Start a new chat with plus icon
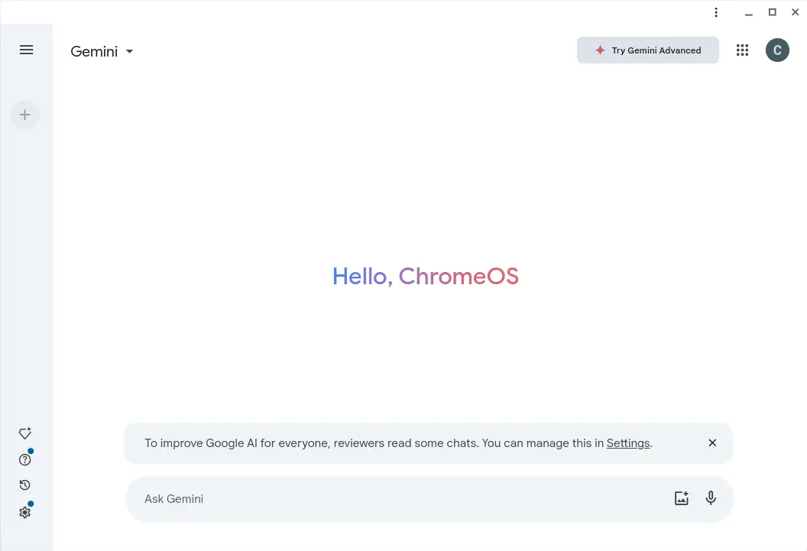This screenshot has height=551, width=807. click(25, 115)
